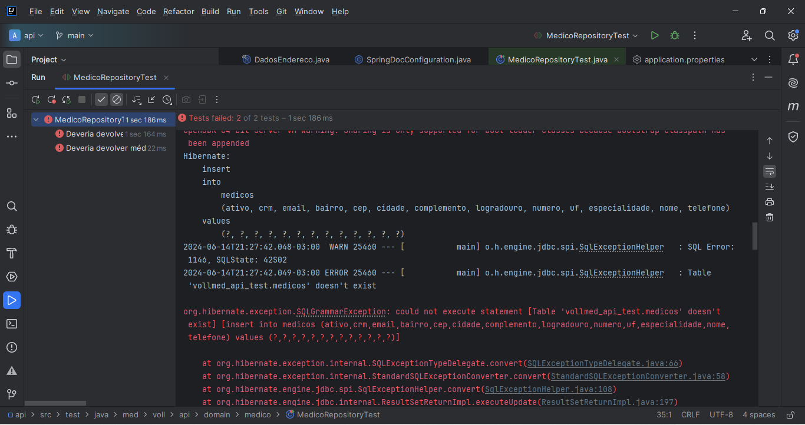Image resolution: width=805 pixels, height=425 pixels.
Task: Toggle soft-wrap in console output
Action: point(770,171)
